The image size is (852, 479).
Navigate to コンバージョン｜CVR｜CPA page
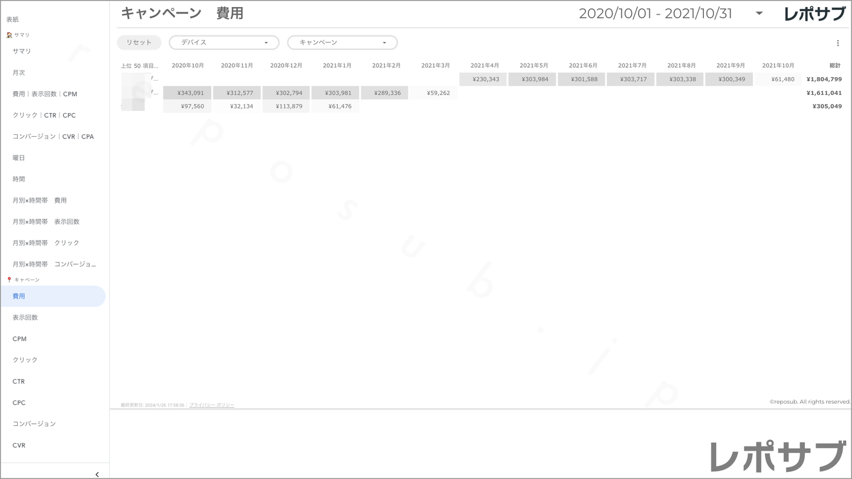point(53,137)
